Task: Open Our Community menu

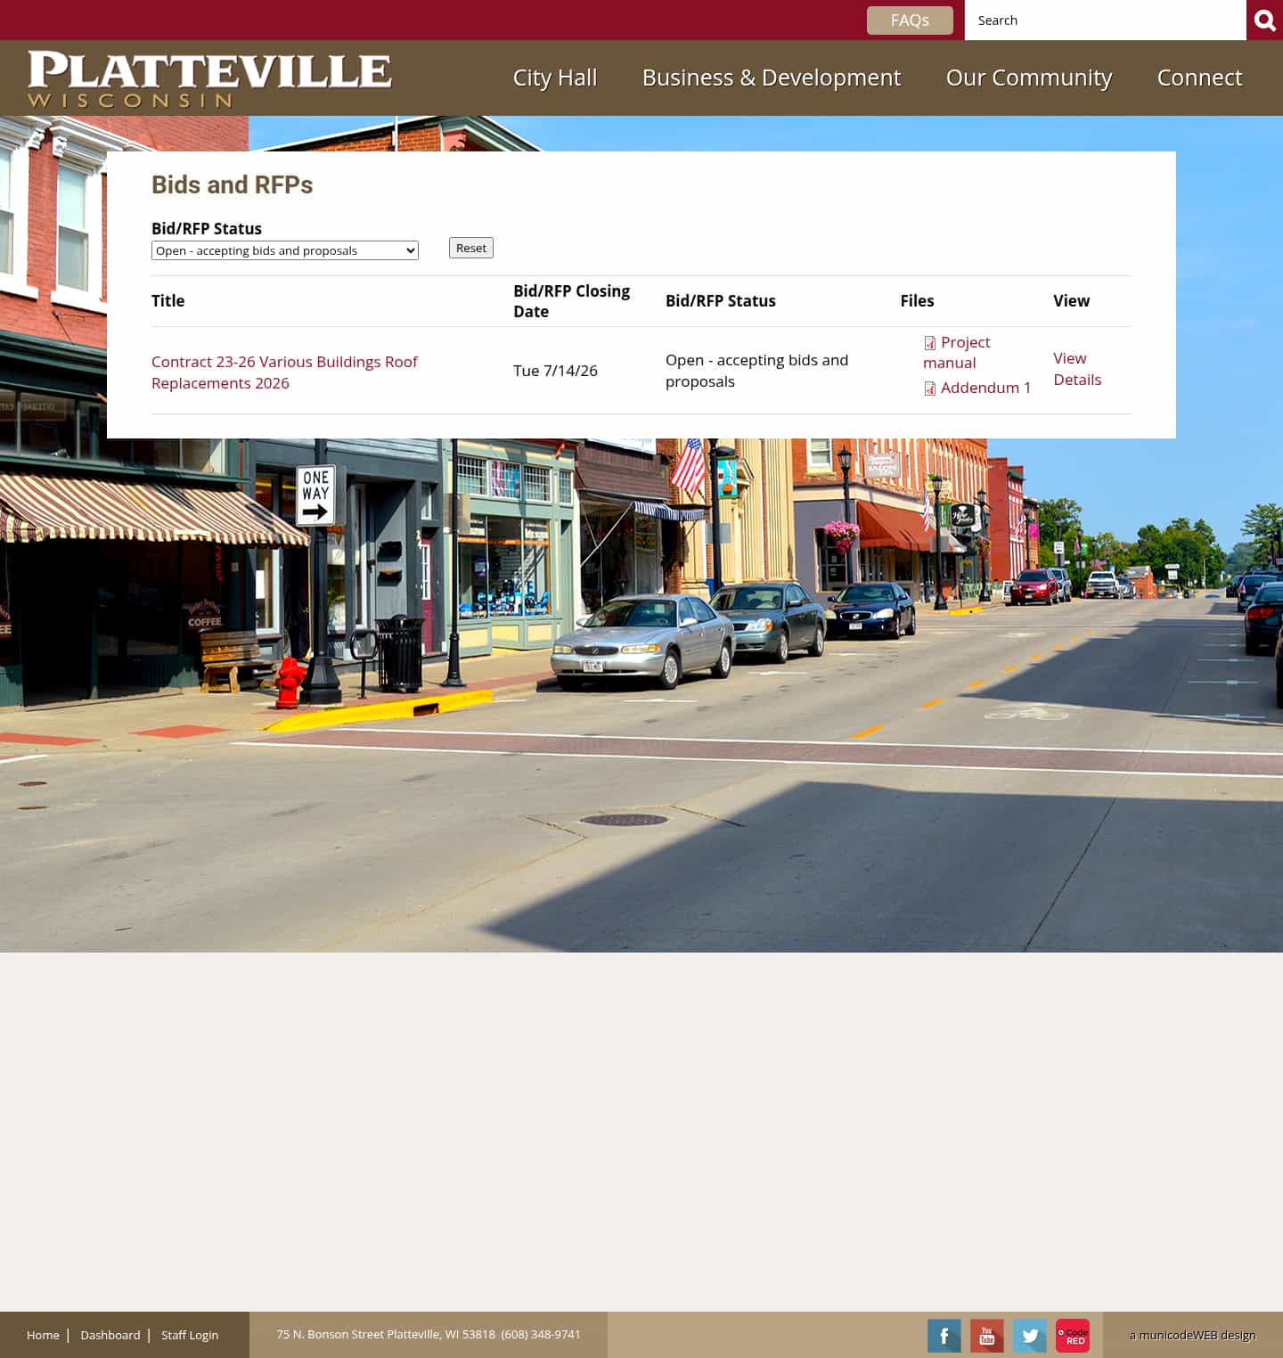Action: pyautogui.click(x=1029, y=78)
